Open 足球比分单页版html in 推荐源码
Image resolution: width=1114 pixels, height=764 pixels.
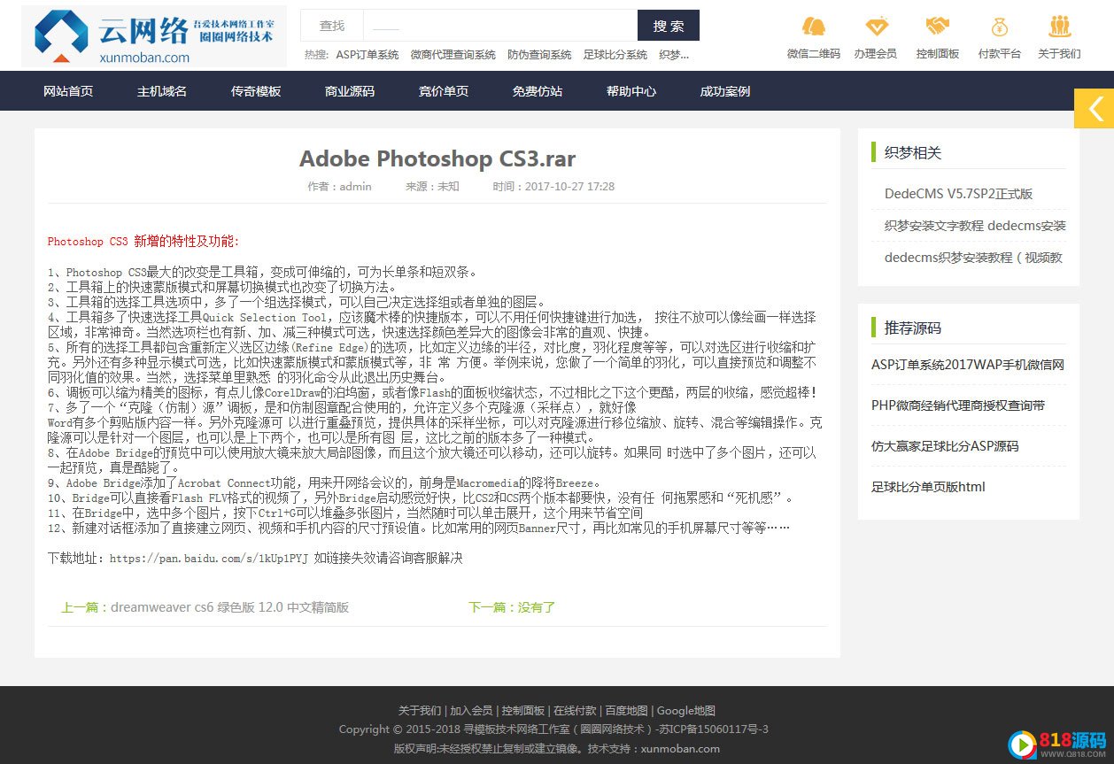point(928,487)
